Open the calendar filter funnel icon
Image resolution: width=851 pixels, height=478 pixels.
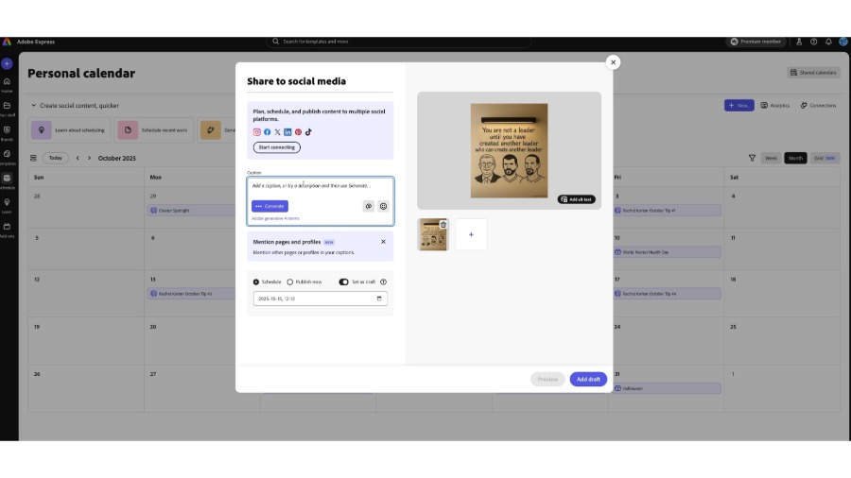tap(752, 159)
